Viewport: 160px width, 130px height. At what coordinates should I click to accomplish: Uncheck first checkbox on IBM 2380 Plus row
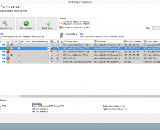(51, 58)
